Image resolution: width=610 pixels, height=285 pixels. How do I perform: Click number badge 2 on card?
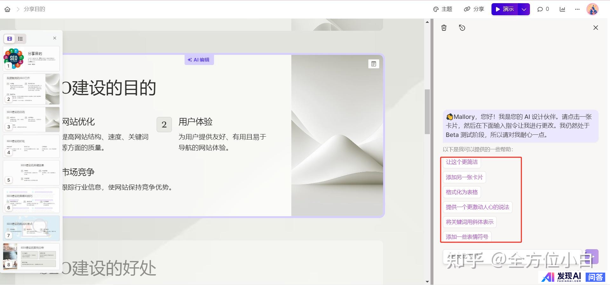(164, 125)
